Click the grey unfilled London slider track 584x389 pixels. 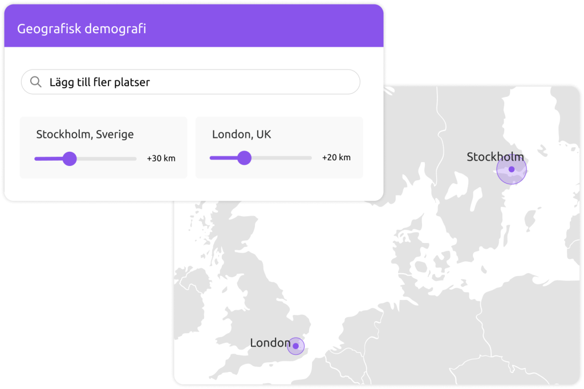[282, 158]
